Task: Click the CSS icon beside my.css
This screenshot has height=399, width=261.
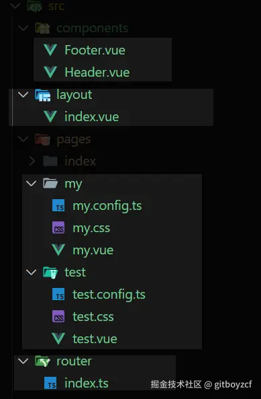Action: coord(58,227)
